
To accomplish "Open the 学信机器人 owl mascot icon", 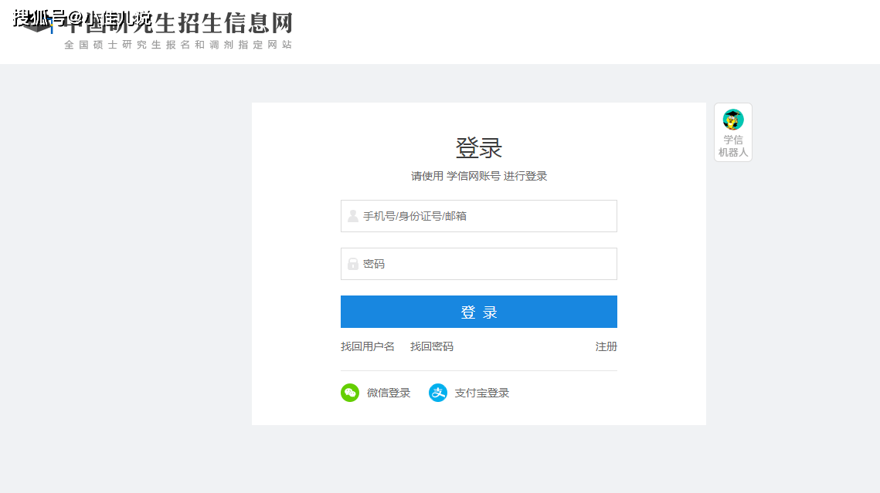I will [x=733, y=120].
